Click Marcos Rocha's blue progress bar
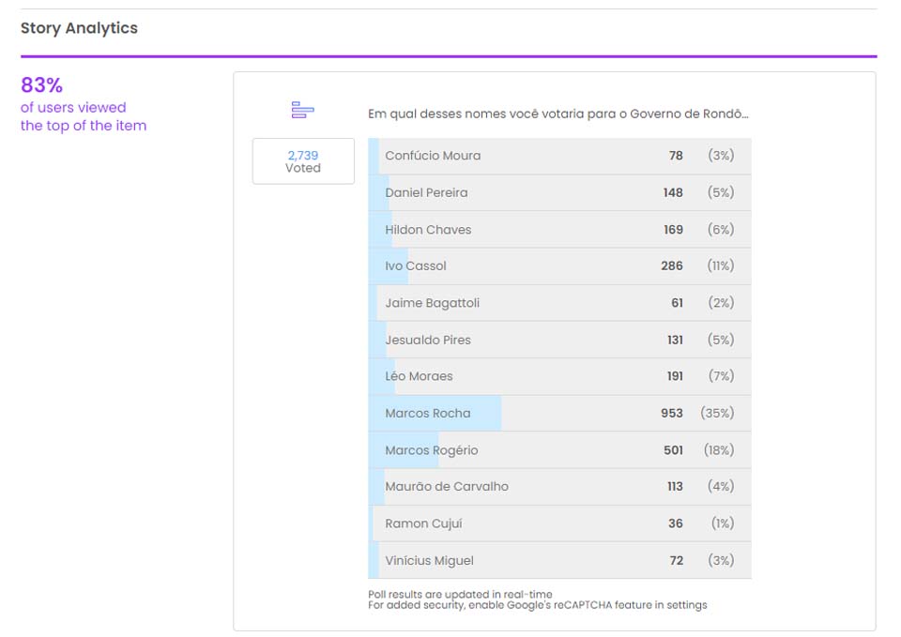The height and width of the screenshot is (637, 901). [435, 414]
